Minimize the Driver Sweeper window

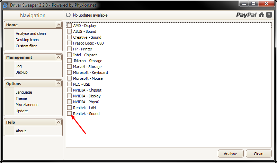pyautogui.click(x=244, y=3)
